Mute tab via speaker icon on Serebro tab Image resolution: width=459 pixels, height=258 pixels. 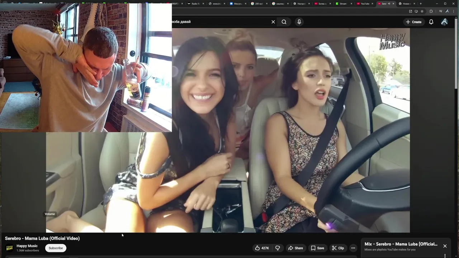389,4
